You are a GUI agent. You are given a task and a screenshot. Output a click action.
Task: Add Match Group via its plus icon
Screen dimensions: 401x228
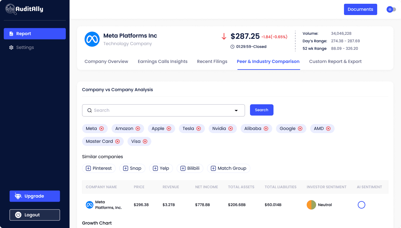click(x=213, y=168)
